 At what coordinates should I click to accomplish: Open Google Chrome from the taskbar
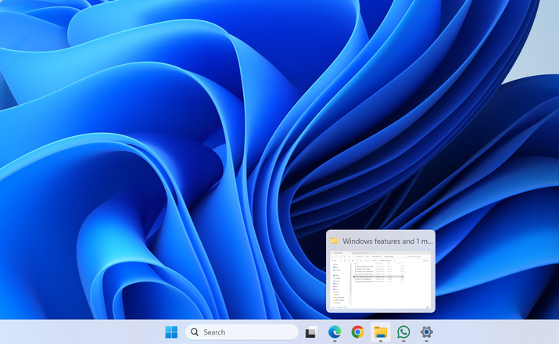tap(357, 331)
